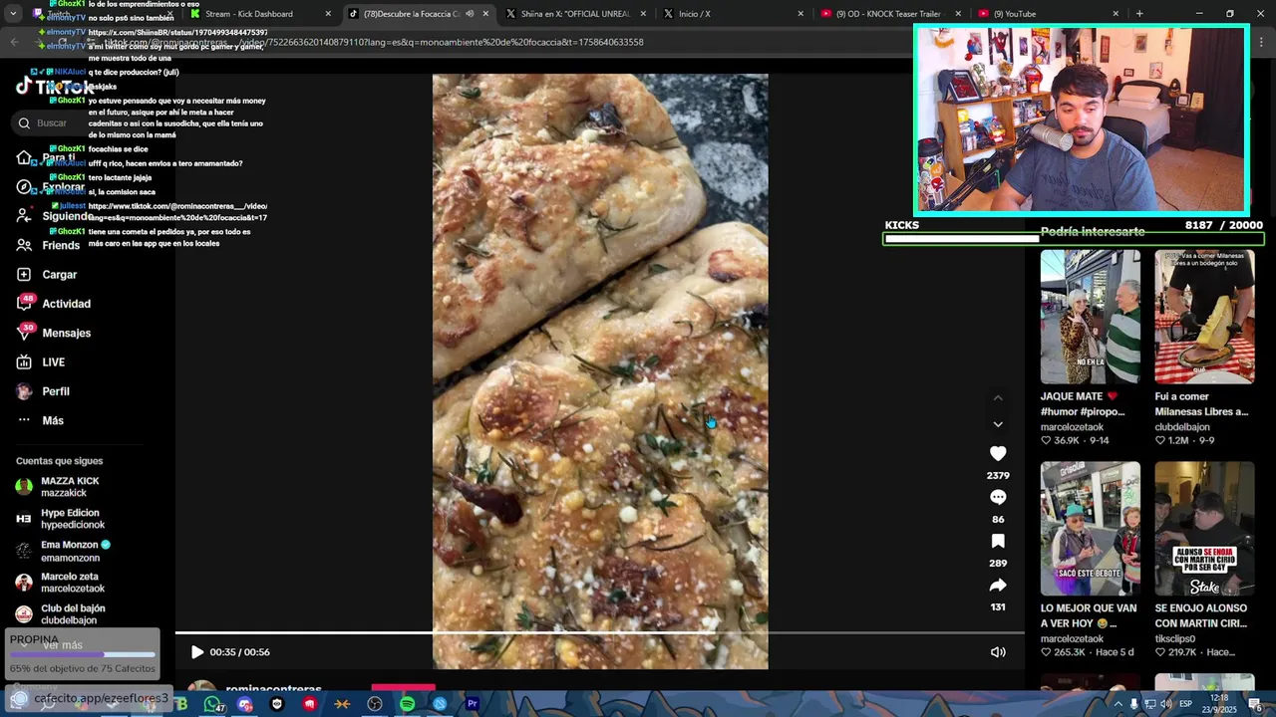Close the Descubre la Focaccia tab
Image resolution: width=1276 pixels, height=717 pixels.
[x=485, y=14]
